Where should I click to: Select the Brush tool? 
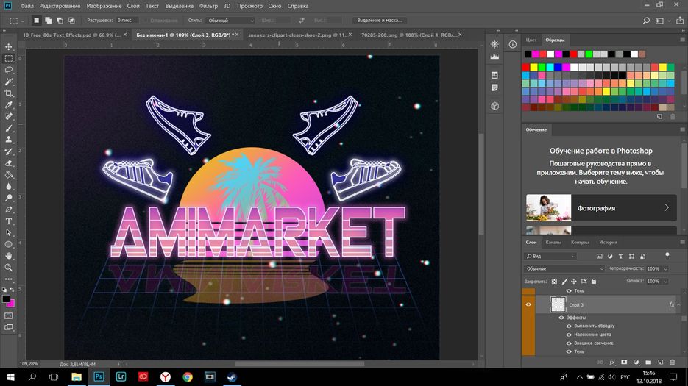coord(8,128)
